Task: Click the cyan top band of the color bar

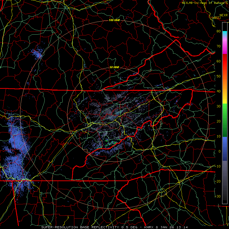Action: pos(225,34)
